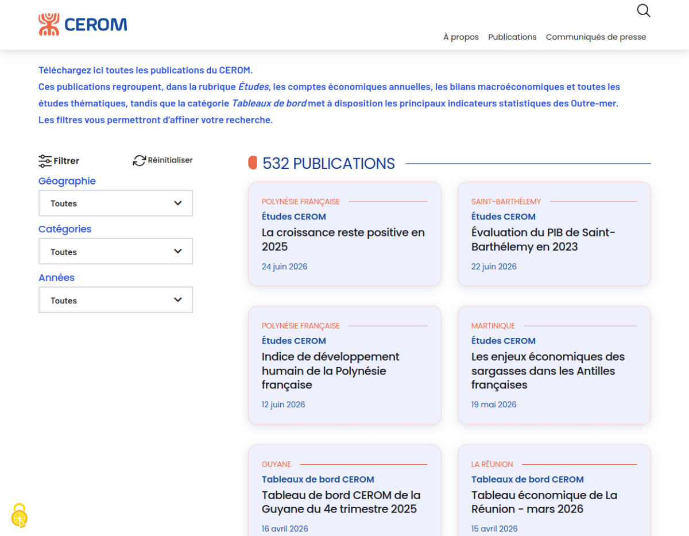The width and height of the screenshot is (689, 536).
Task: Click the Filtrer sliders icon
Action: [45, 161]
